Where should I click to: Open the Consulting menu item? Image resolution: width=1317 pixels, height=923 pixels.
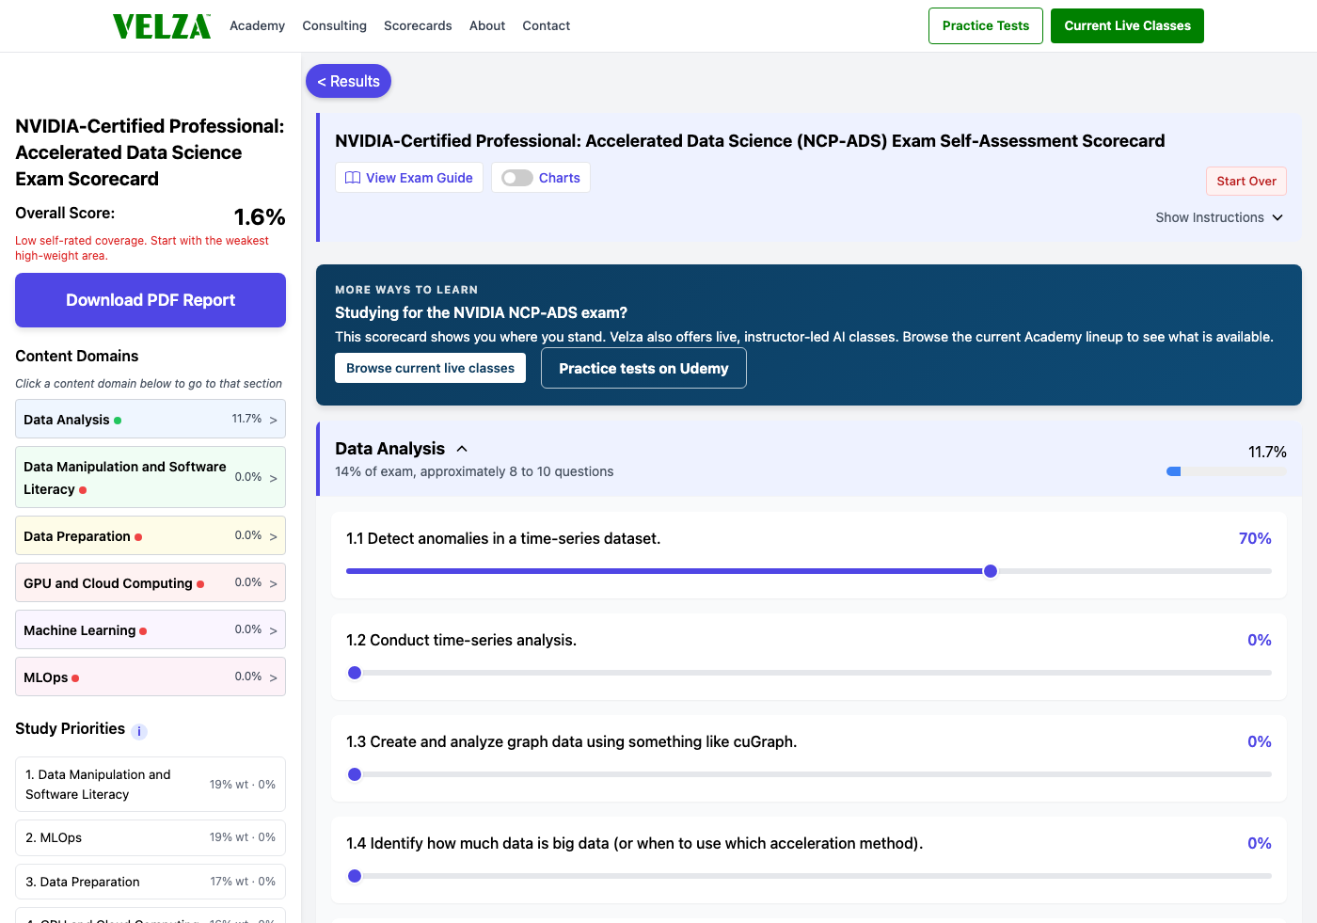coord(334,25)
